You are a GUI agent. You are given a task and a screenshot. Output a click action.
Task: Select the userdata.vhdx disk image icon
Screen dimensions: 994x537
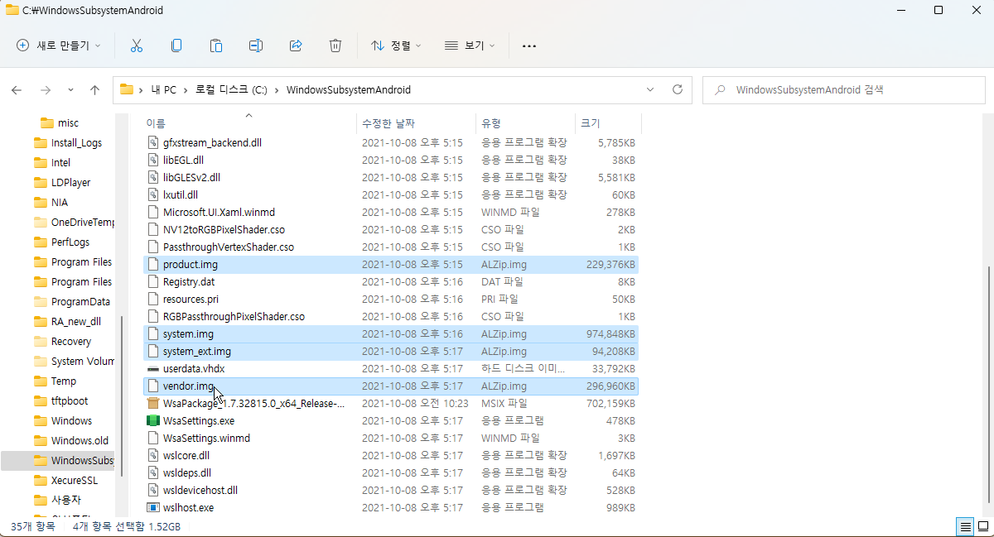click(152, 368)
